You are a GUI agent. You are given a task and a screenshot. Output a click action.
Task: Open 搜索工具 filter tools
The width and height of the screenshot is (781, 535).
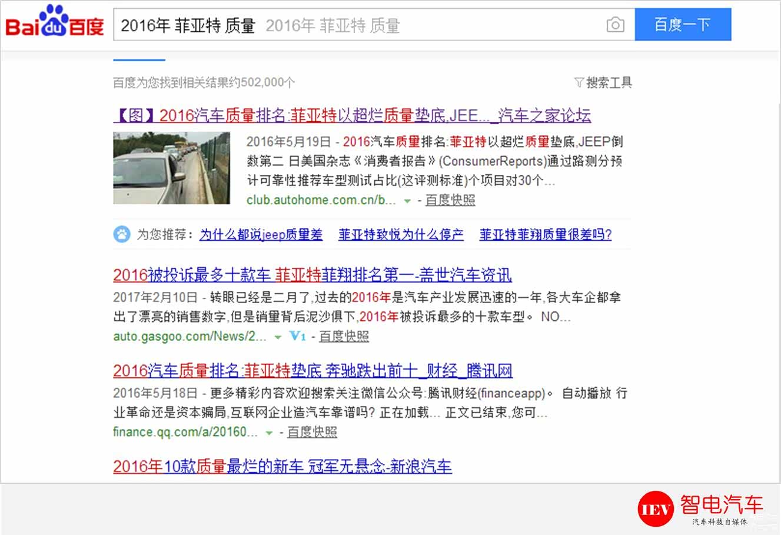[x=603, y=82]
